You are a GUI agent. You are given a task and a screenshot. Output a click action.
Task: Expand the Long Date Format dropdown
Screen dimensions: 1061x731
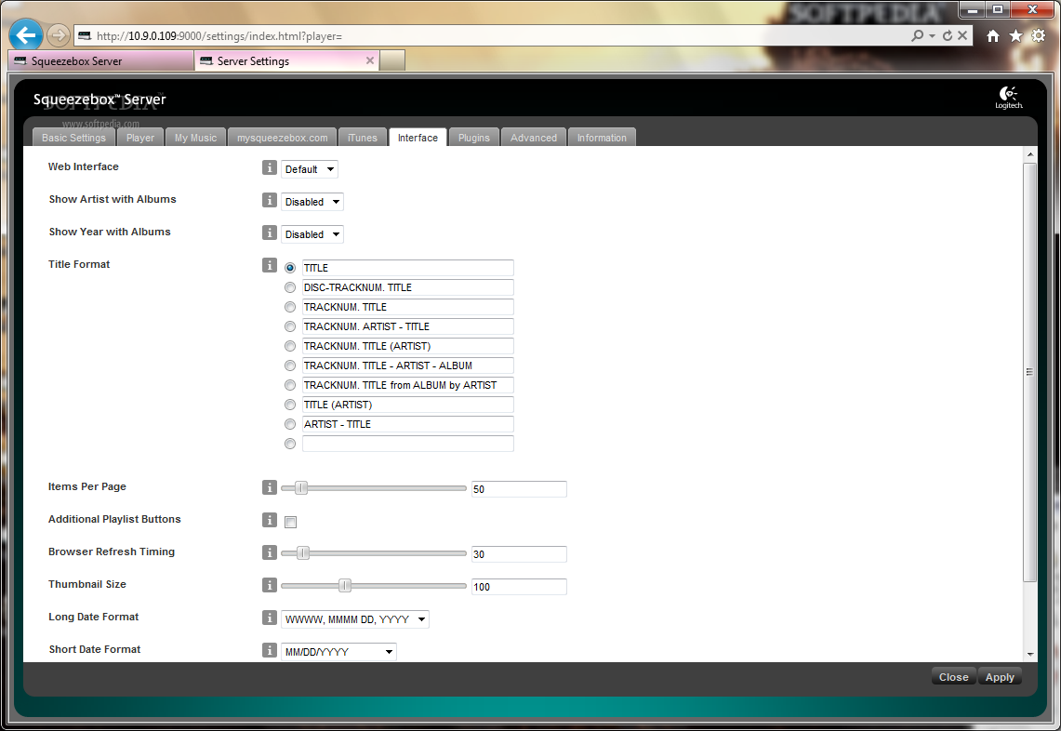[354, 619]
